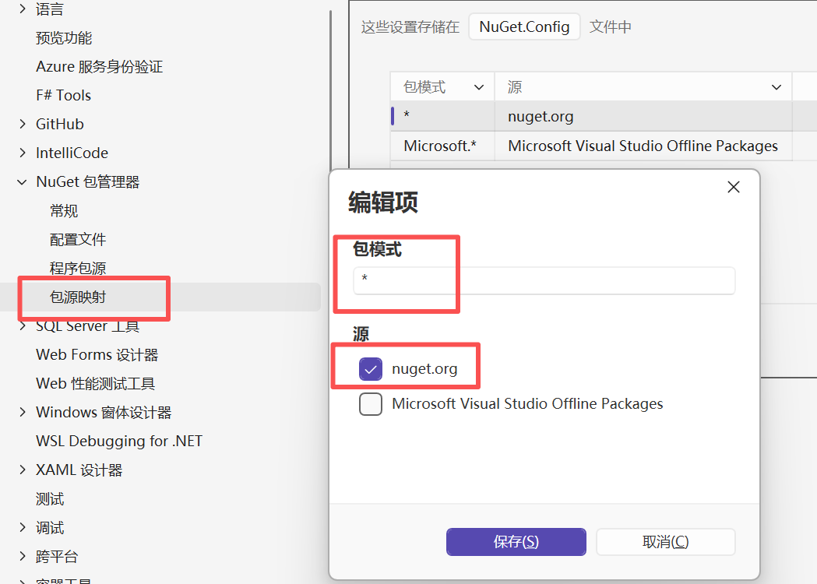Collapse the NuGet 包管理器 tree node
The image size is (817, 584).
tap(22, 182)
